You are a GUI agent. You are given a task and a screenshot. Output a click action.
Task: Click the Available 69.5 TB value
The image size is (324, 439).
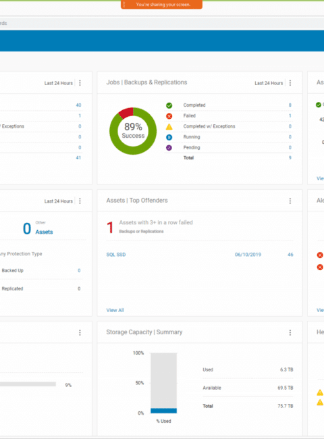(286, 388)
